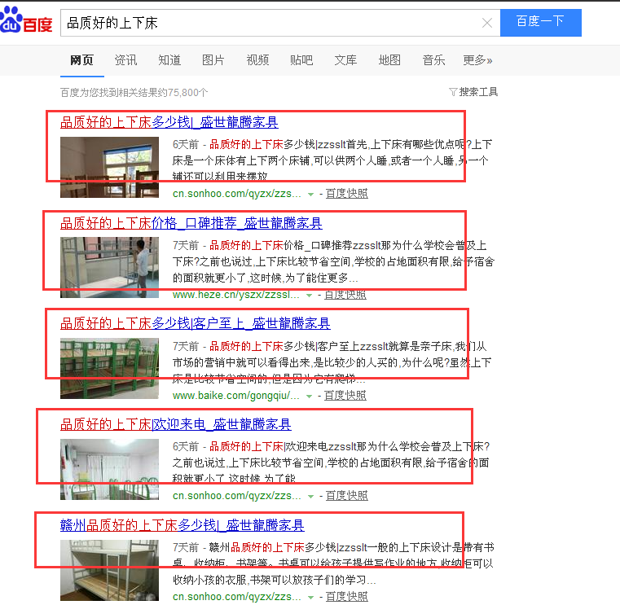The height and width of the screenshot is (605, 620).
Task: Click the first result's cn.sonhoo.com URL
Action: coord(237,194)
